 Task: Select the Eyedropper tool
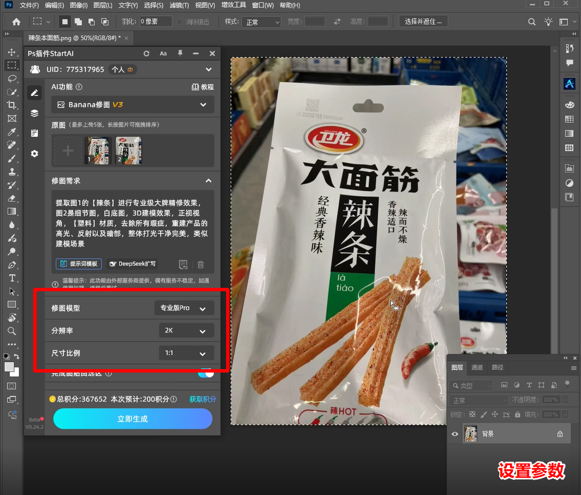click(x=12, y=132)
